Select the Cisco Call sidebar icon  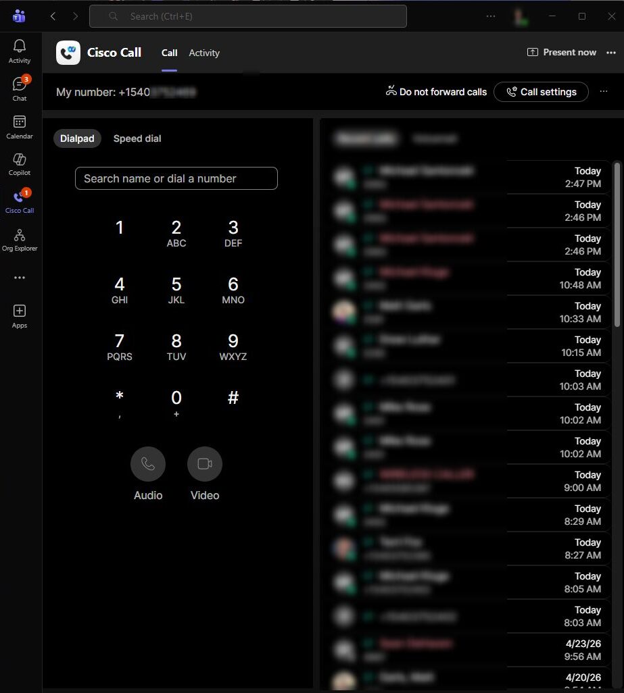coord(20,201)
